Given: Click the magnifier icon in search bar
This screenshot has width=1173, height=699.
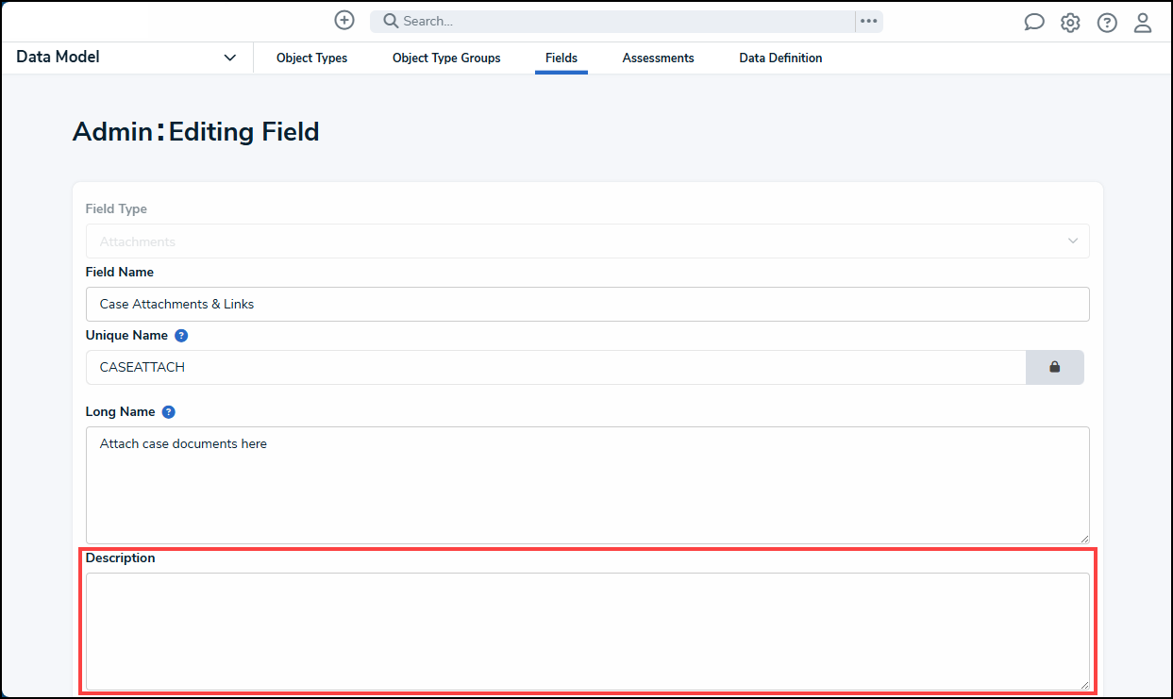Looking at the screenshot, I should tap(390, 20).
